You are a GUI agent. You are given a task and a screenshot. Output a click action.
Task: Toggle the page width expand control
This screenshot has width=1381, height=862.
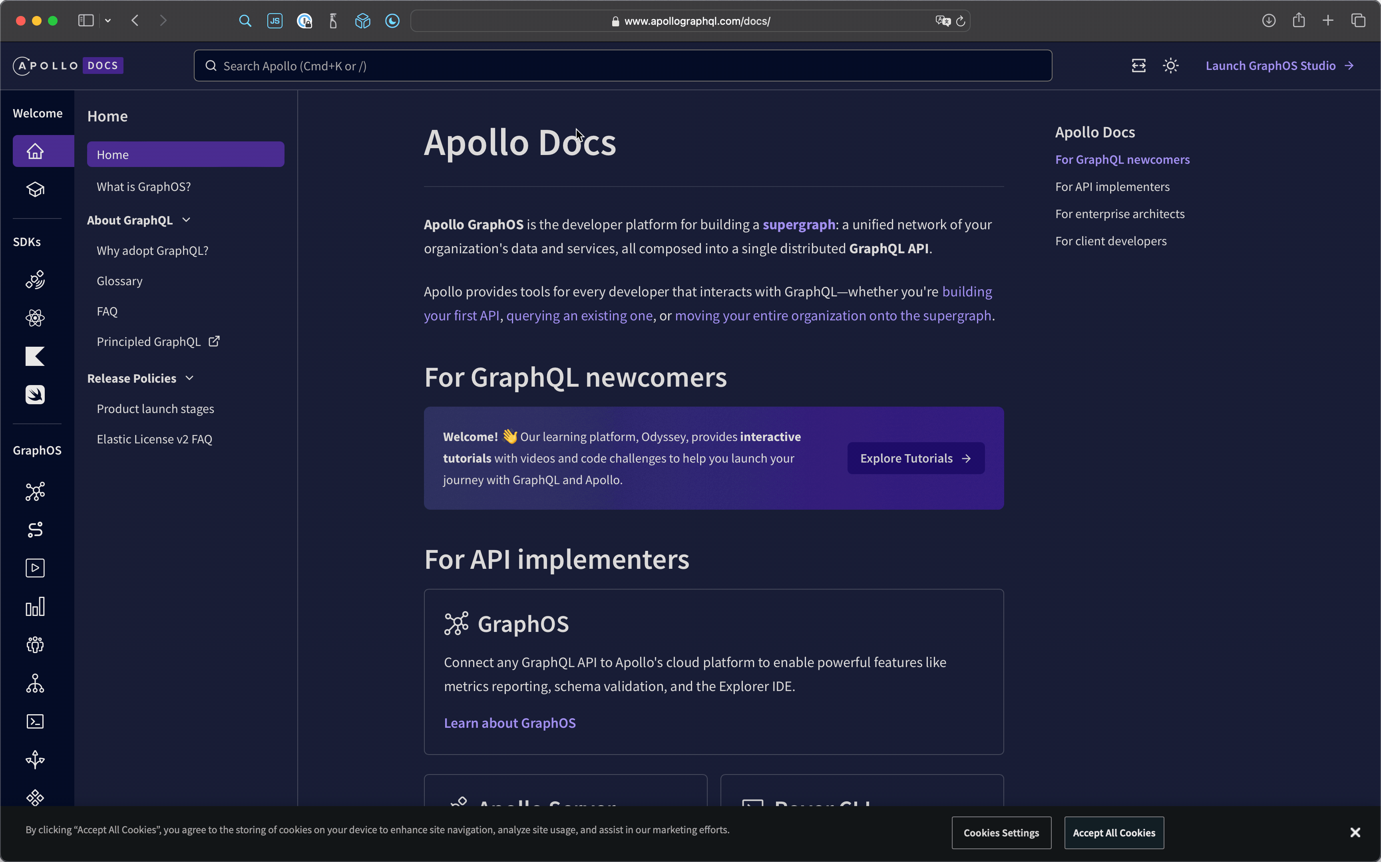[1139, 65]
